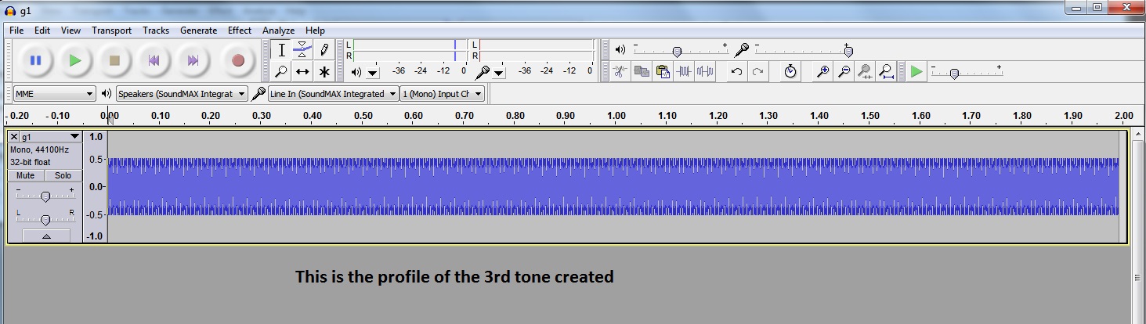Activate the Time Shift tool
This screenshot has height=324, width=1146.
(302, 72)
